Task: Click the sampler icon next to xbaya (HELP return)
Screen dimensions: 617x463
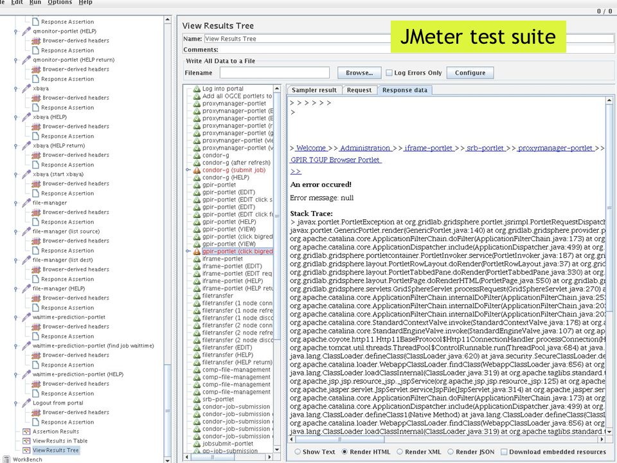Action: [x=26, y=146]
